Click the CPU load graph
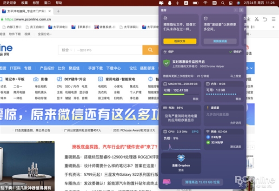Image resolution: width=279 pixels, height=191 pixels. [181, 147]
